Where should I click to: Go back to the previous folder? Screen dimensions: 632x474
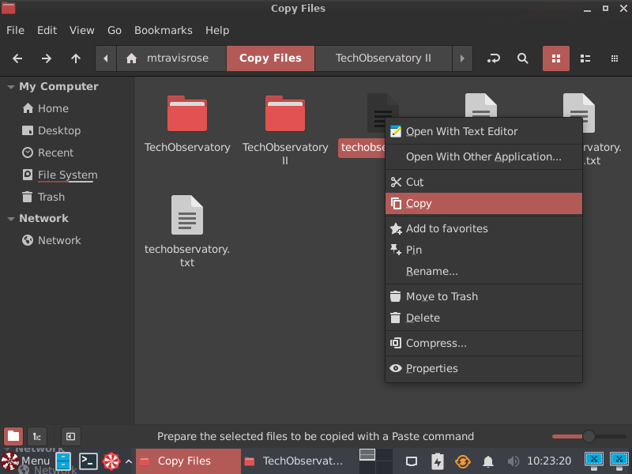tap(17, 58)
